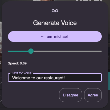Focus the Text for voice field

click(55, 78)
